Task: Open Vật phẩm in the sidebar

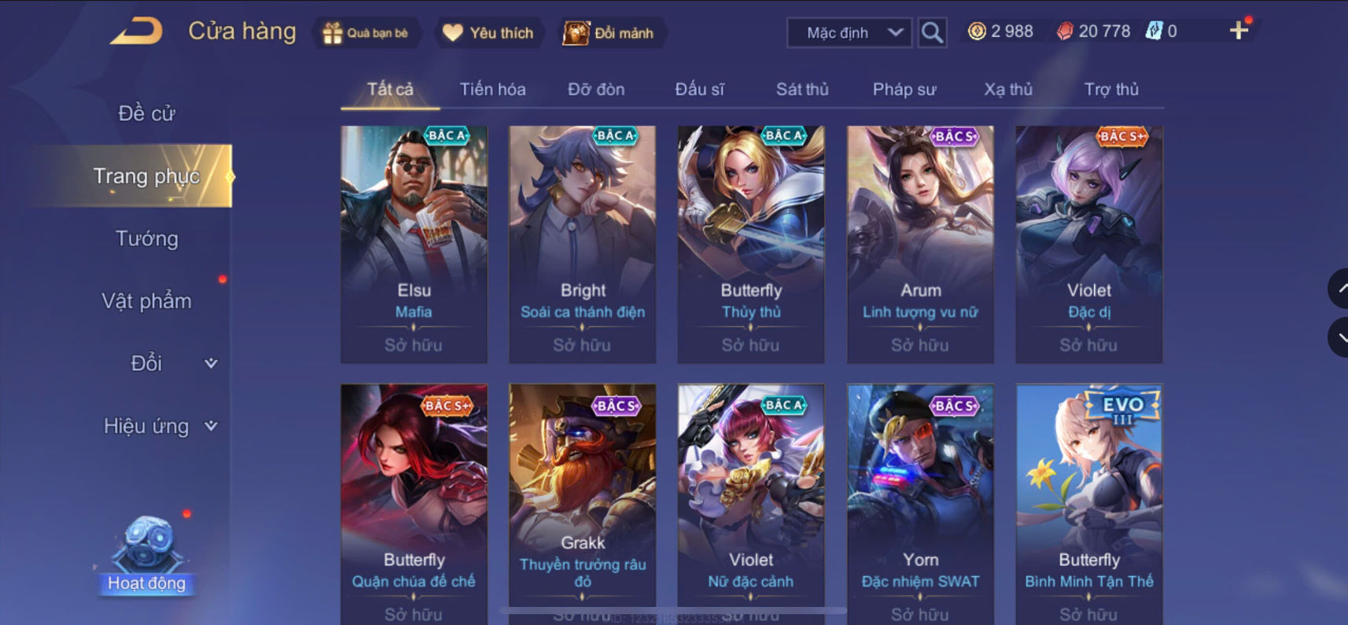Action: click(147, 301)
